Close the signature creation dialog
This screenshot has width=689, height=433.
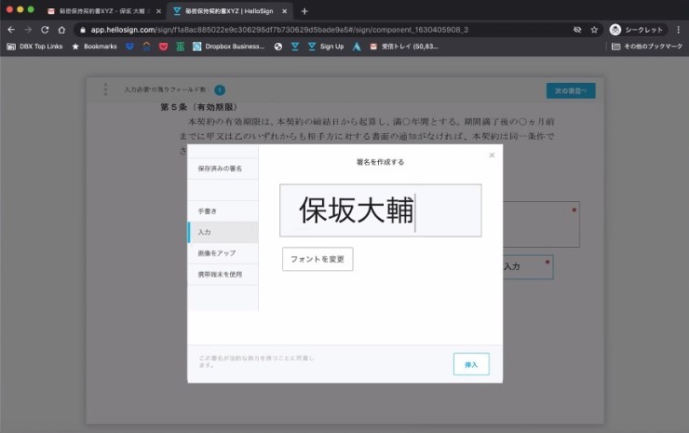(492, 156)
